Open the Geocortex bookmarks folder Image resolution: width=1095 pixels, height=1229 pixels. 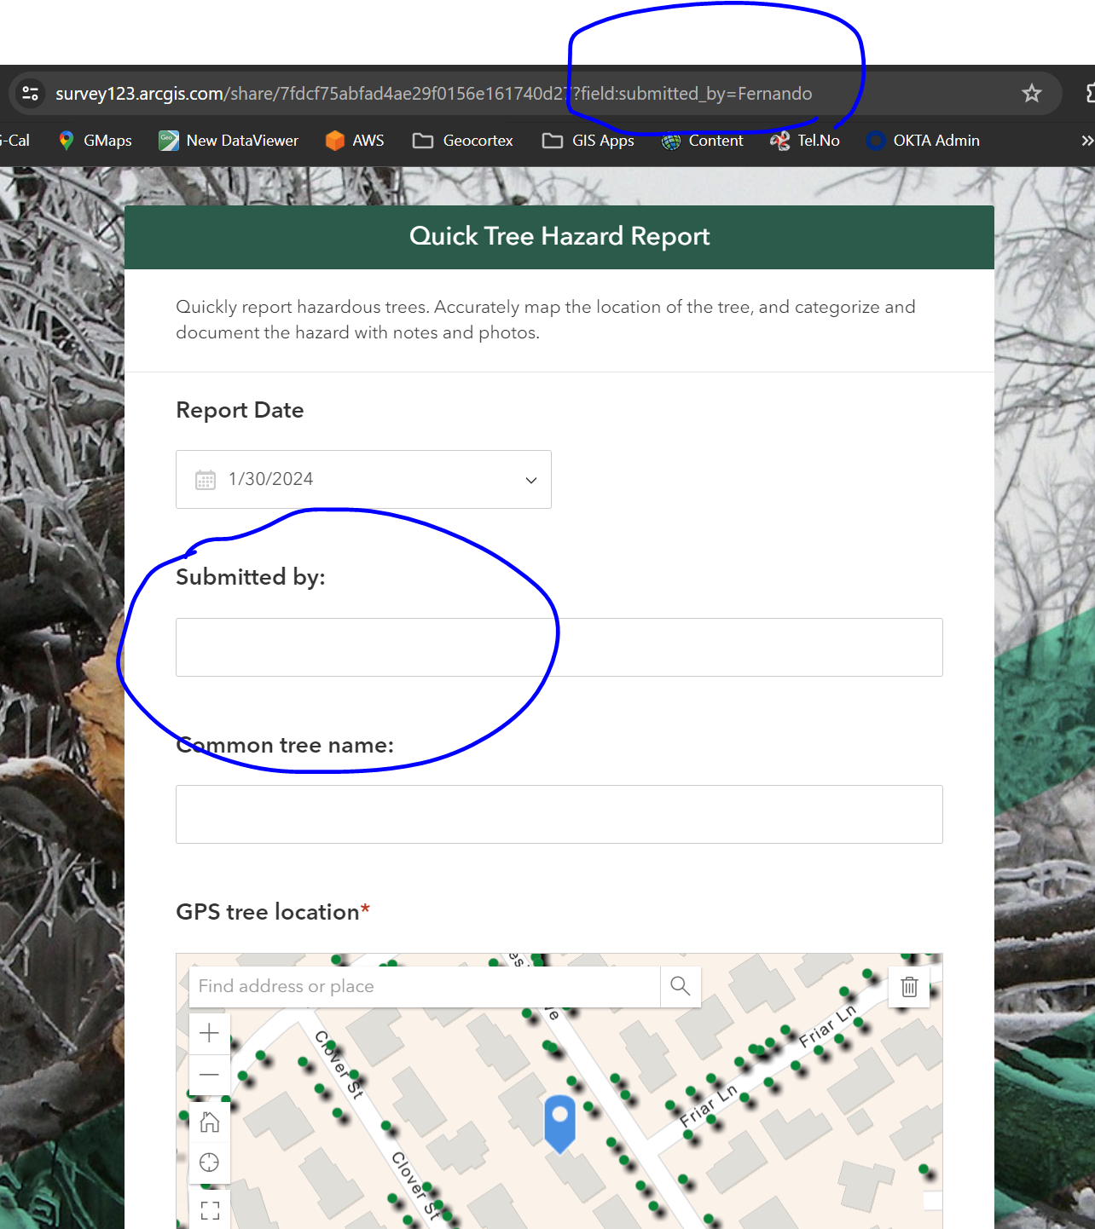pos(461,141)
